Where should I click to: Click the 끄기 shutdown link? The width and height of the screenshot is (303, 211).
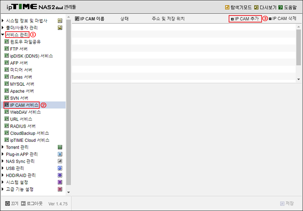click(x=15, y=203)
